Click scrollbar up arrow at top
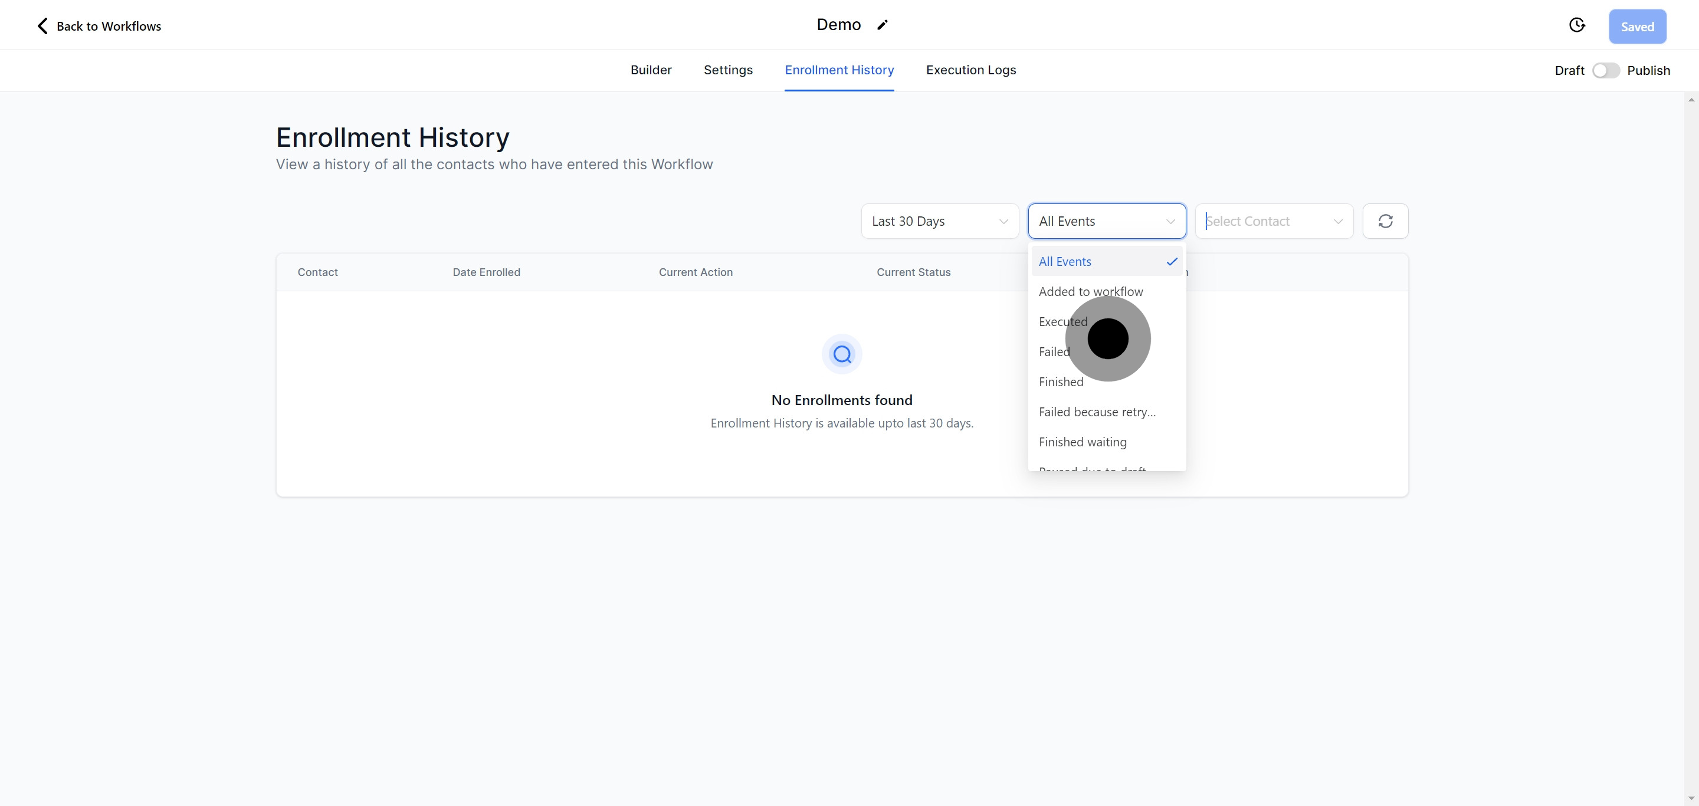The height and width of the screenshot is (806, 1699). point(1691,100)
